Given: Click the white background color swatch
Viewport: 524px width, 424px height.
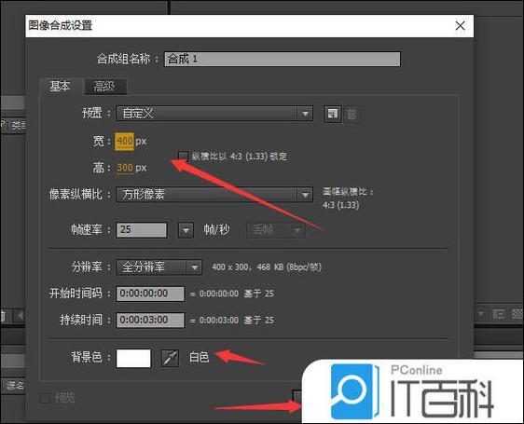Looking at the screenshot, I should click(x=133, y=358).
